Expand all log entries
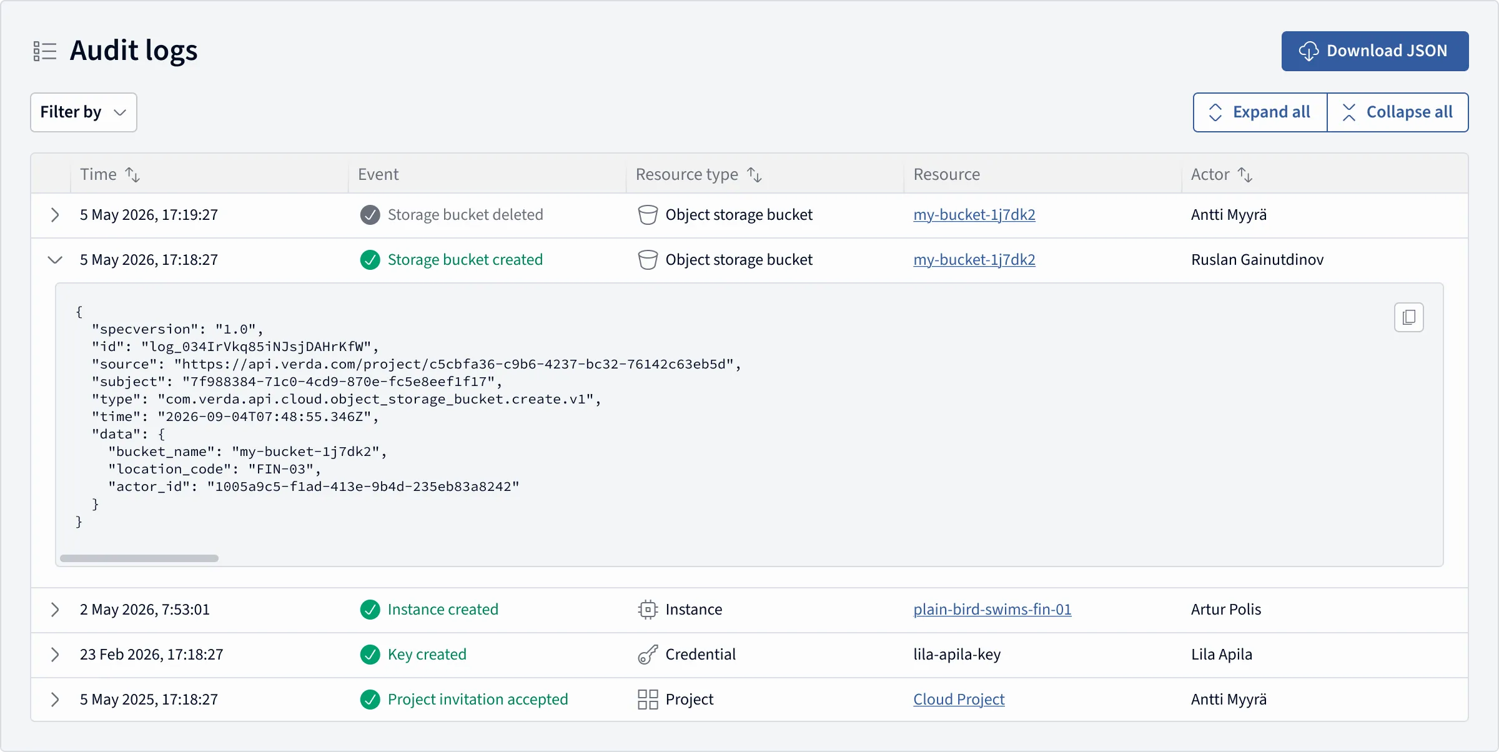Viewport: 1499px width, 752px height. point(1260,112)
